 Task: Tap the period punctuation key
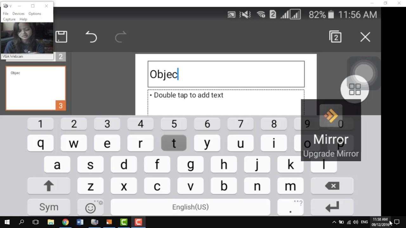(x=290, y=207)
